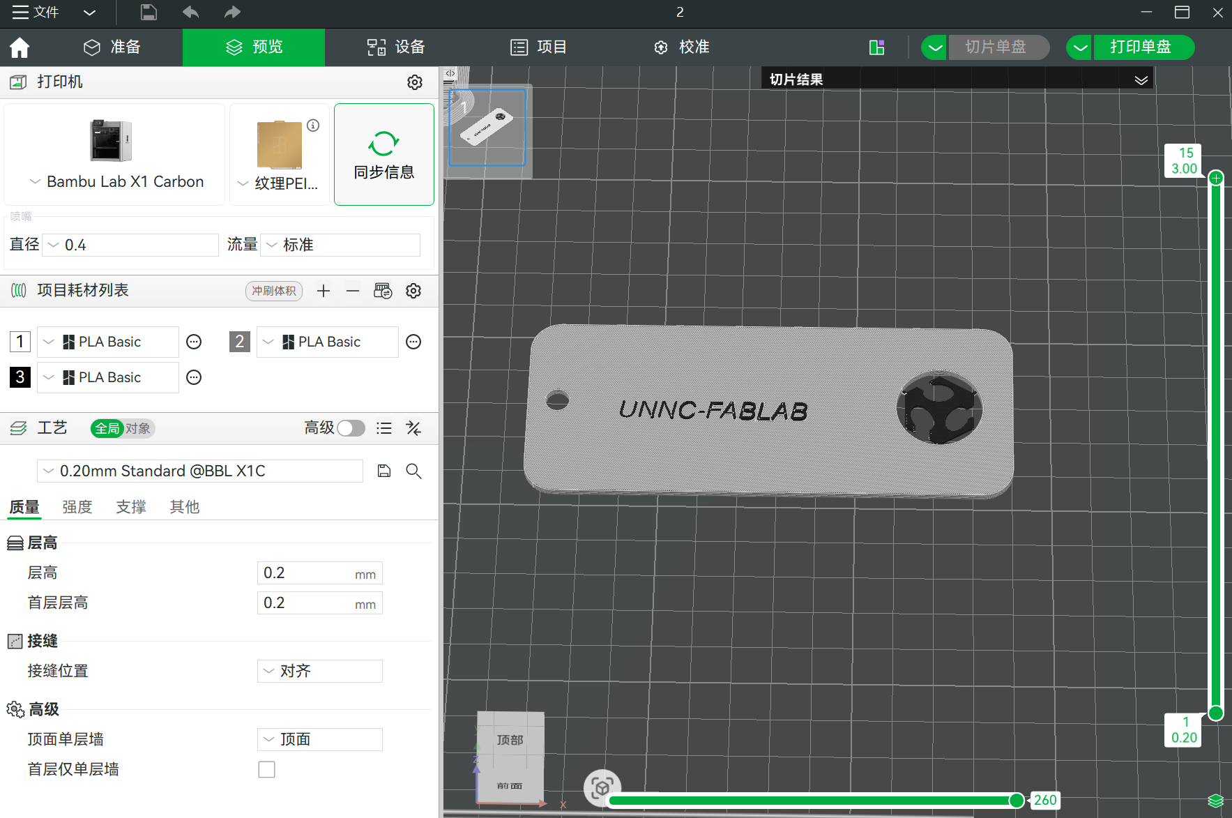This screenshot has width=1232, height=818.
Task: Select the 全局 global scope toggle
Action: [107, 428]
